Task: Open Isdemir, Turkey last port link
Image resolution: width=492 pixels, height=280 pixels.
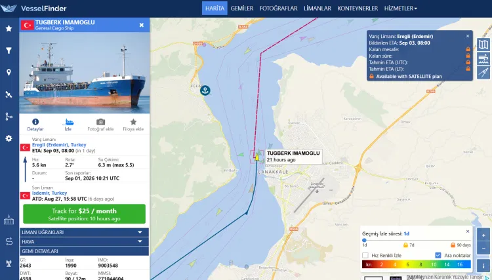Action: tap(49, 193)
